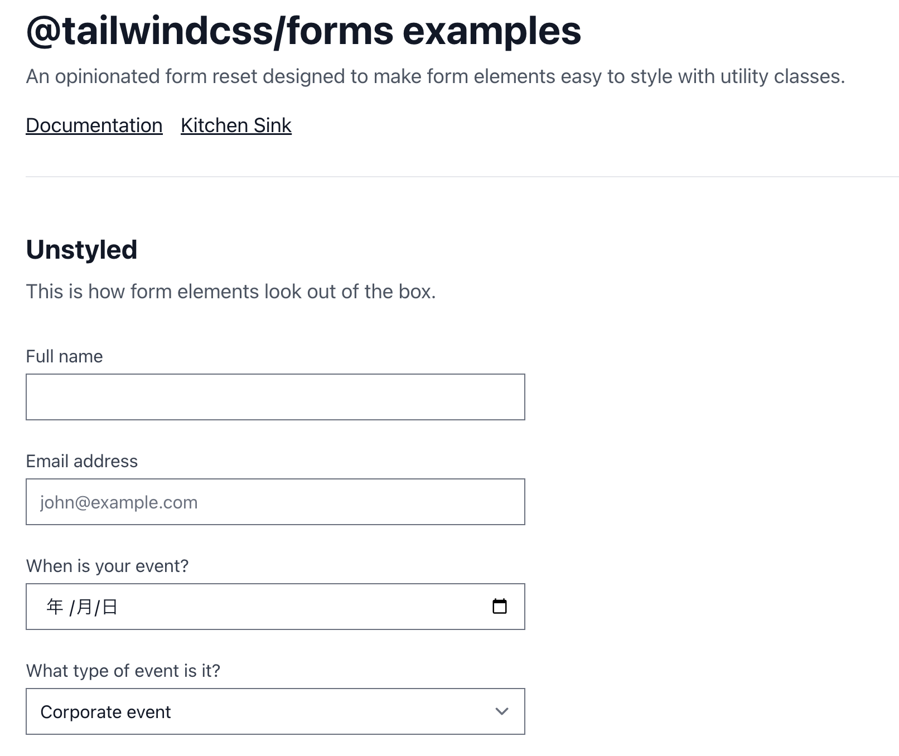The height and width of the screenshot is (756, 899).
Task: Click the 'Email address' label
Action: pos(81,461)
